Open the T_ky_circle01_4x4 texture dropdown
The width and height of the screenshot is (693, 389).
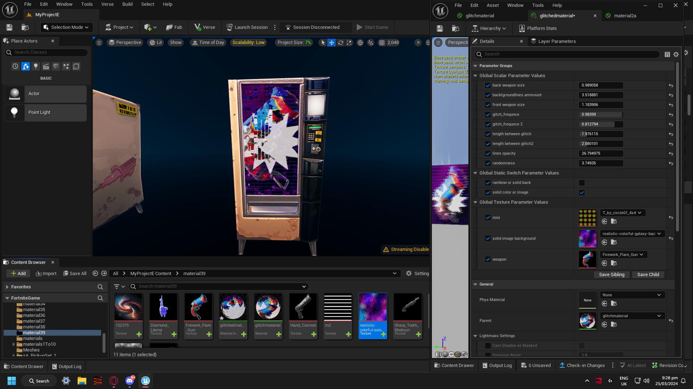point(623,213)
